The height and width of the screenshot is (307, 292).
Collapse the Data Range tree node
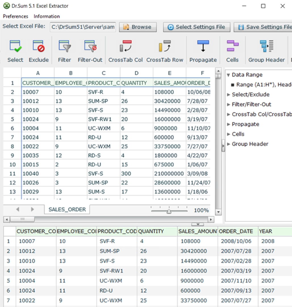(228, 75)
